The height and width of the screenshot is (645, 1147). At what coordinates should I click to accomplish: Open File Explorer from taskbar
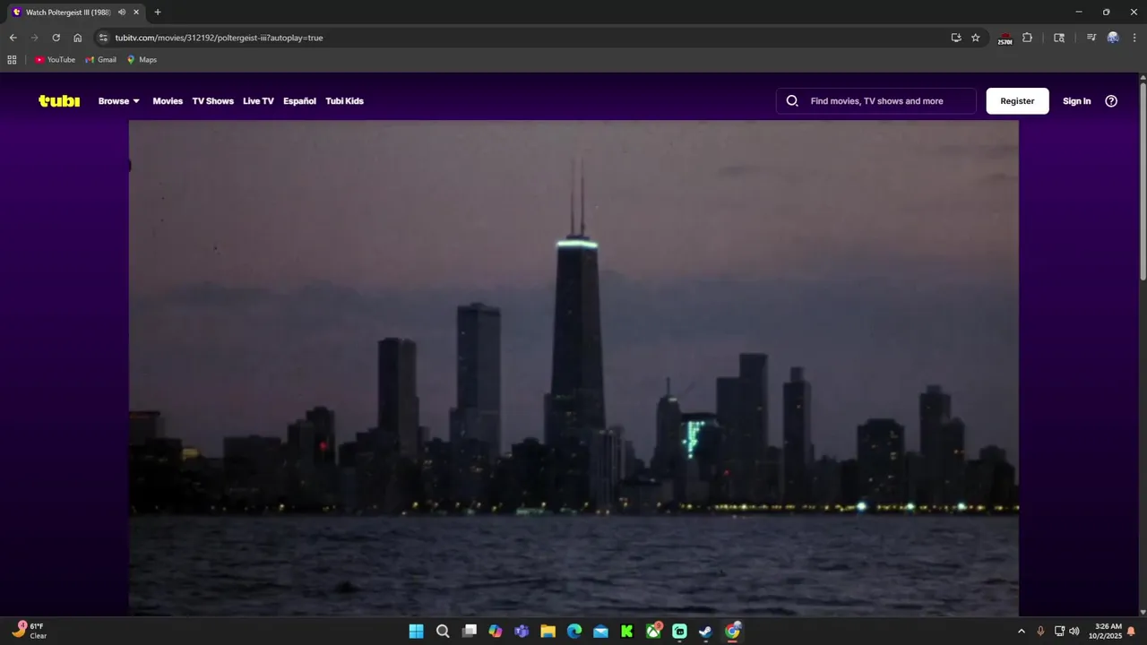pos(548,631)
